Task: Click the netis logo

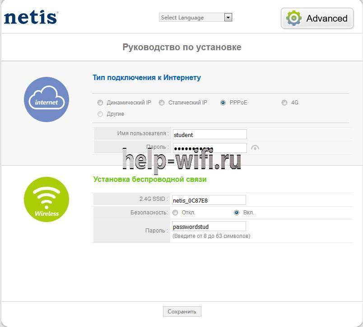Action: [31, 18]
